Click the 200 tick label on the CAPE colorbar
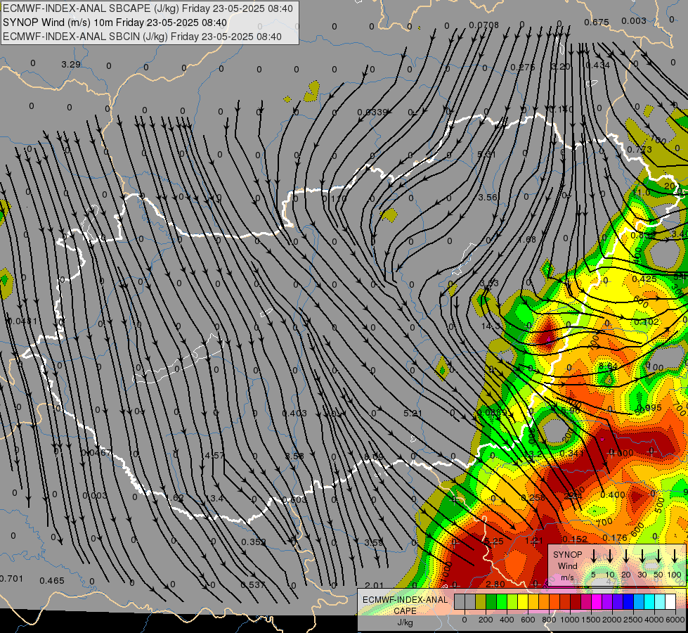 pyautogui.click(x=486, y=620)
